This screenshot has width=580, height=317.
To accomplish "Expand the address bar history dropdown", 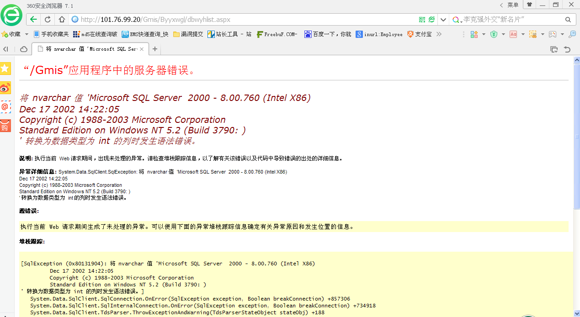I will tap(442, 20).
